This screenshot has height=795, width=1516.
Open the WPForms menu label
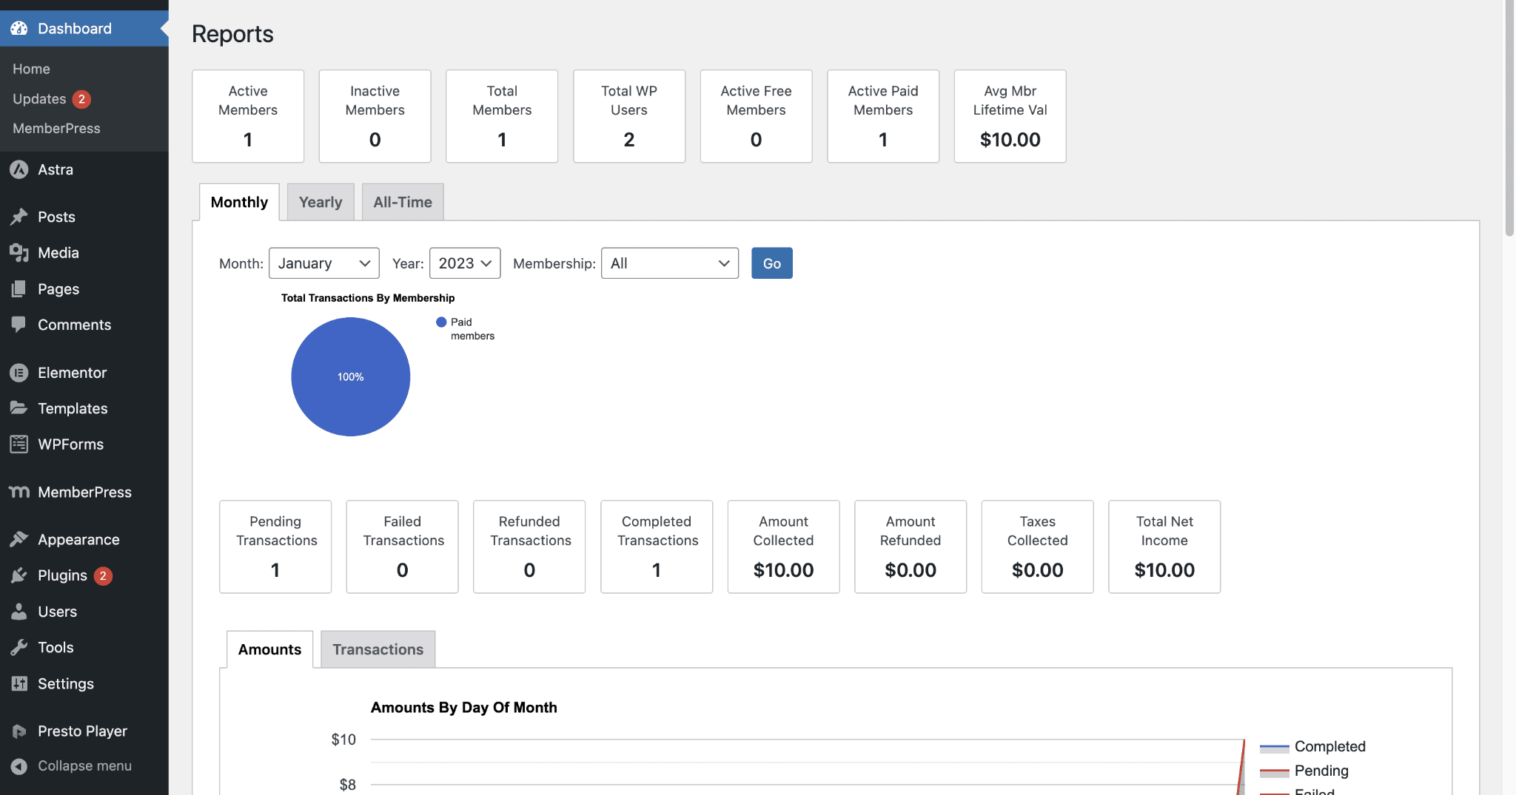pos(70,444)
